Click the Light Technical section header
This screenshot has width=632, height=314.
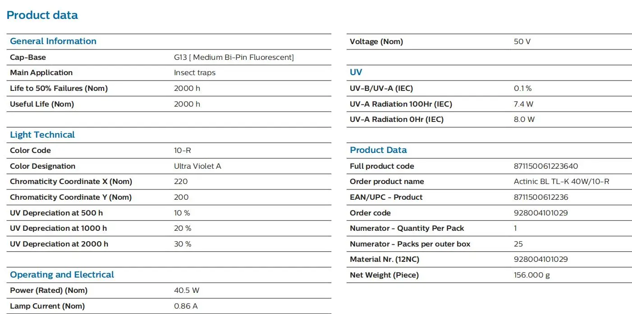click(x=42, y=135)
